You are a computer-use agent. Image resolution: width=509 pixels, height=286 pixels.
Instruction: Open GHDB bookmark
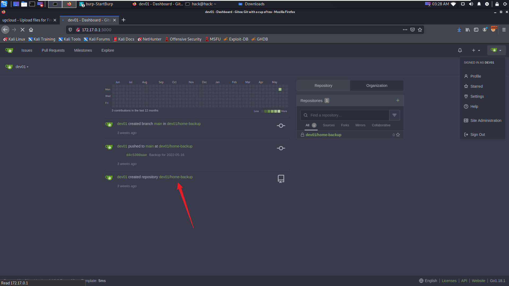pos(260,39)
